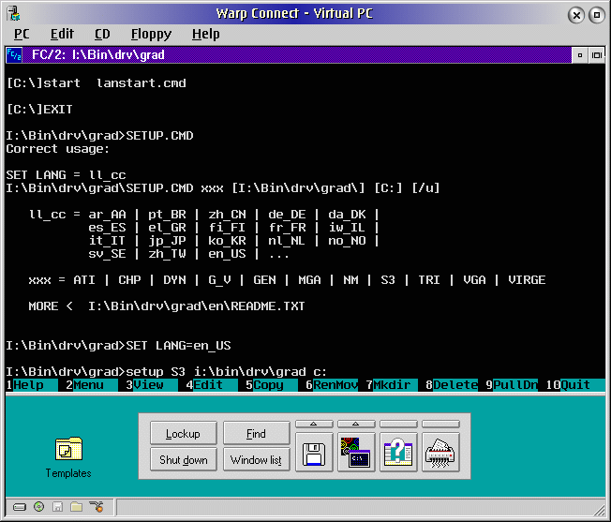The width and height of the screenshot is (611, 522).
Task: Open the PC menu
Action: (x=22, y=35)
